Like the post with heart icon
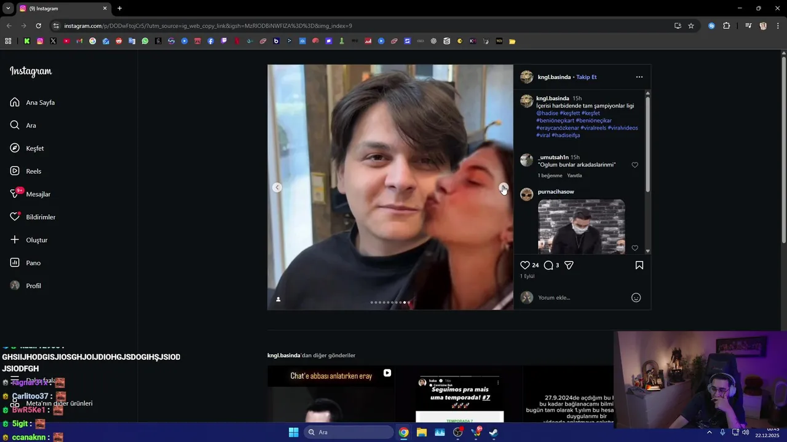The height and width of the screenshot is (442, 787). tap(525, 265)
